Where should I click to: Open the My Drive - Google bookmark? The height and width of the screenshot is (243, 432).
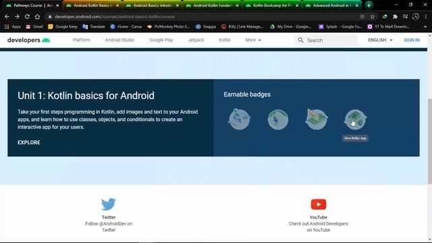pyautogui.click(x=290, y=27)
